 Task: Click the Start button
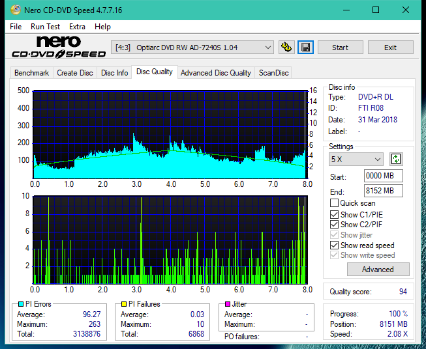tap(340, 48)
